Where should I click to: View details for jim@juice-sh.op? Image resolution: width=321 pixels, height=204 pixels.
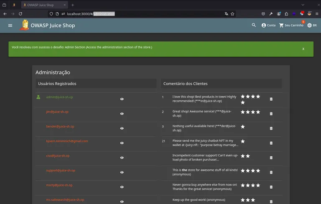(x=122, y=114)
